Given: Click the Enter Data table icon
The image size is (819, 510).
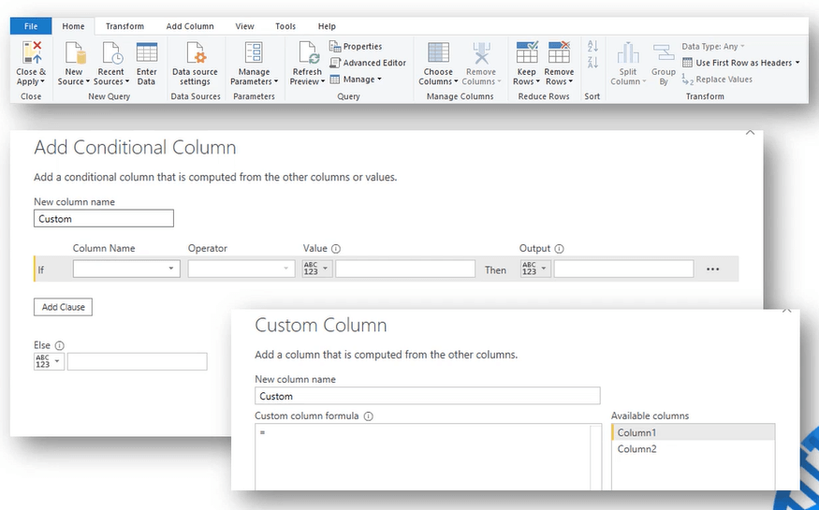Looking at the screenshot, I should [147, 52].
